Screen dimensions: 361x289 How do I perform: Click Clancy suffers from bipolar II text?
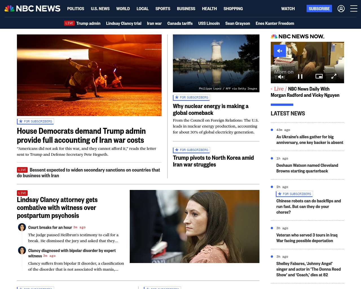coord(76,266)
